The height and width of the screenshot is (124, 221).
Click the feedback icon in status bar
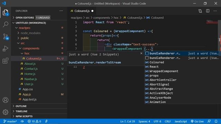click(209, 121)
